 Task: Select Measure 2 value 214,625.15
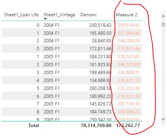pos(128,81)
